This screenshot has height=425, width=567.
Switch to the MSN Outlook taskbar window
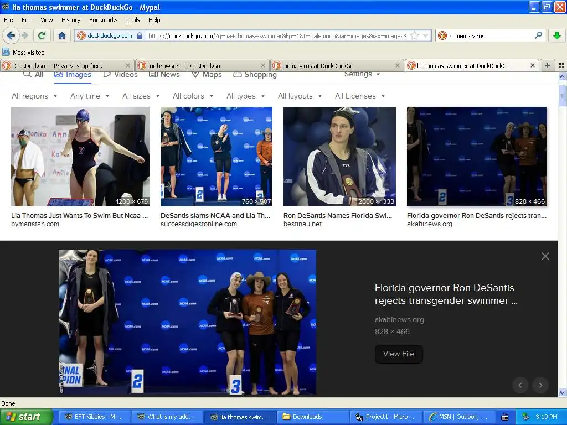coord(458,417)
